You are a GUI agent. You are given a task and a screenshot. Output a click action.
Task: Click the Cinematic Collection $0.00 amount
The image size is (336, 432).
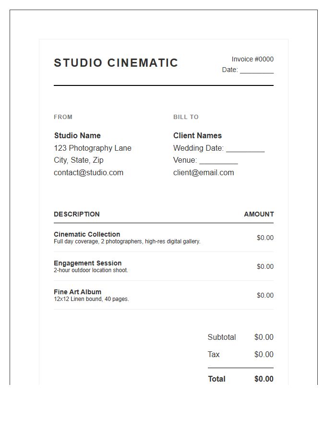click(265, 238)
